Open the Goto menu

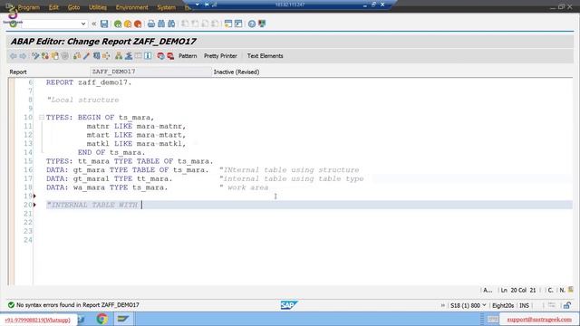pos(73,7)
